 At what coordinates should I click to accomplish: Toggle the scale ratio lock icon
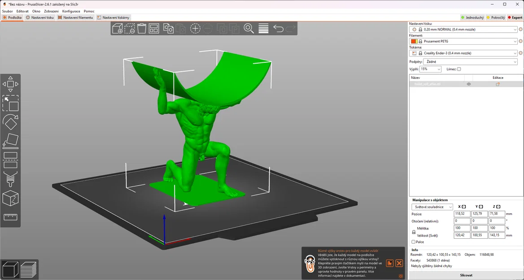pos(414,232)
